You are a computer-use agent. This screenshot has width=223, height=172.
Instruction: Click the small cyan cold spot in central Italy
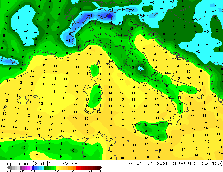(141, 68)
